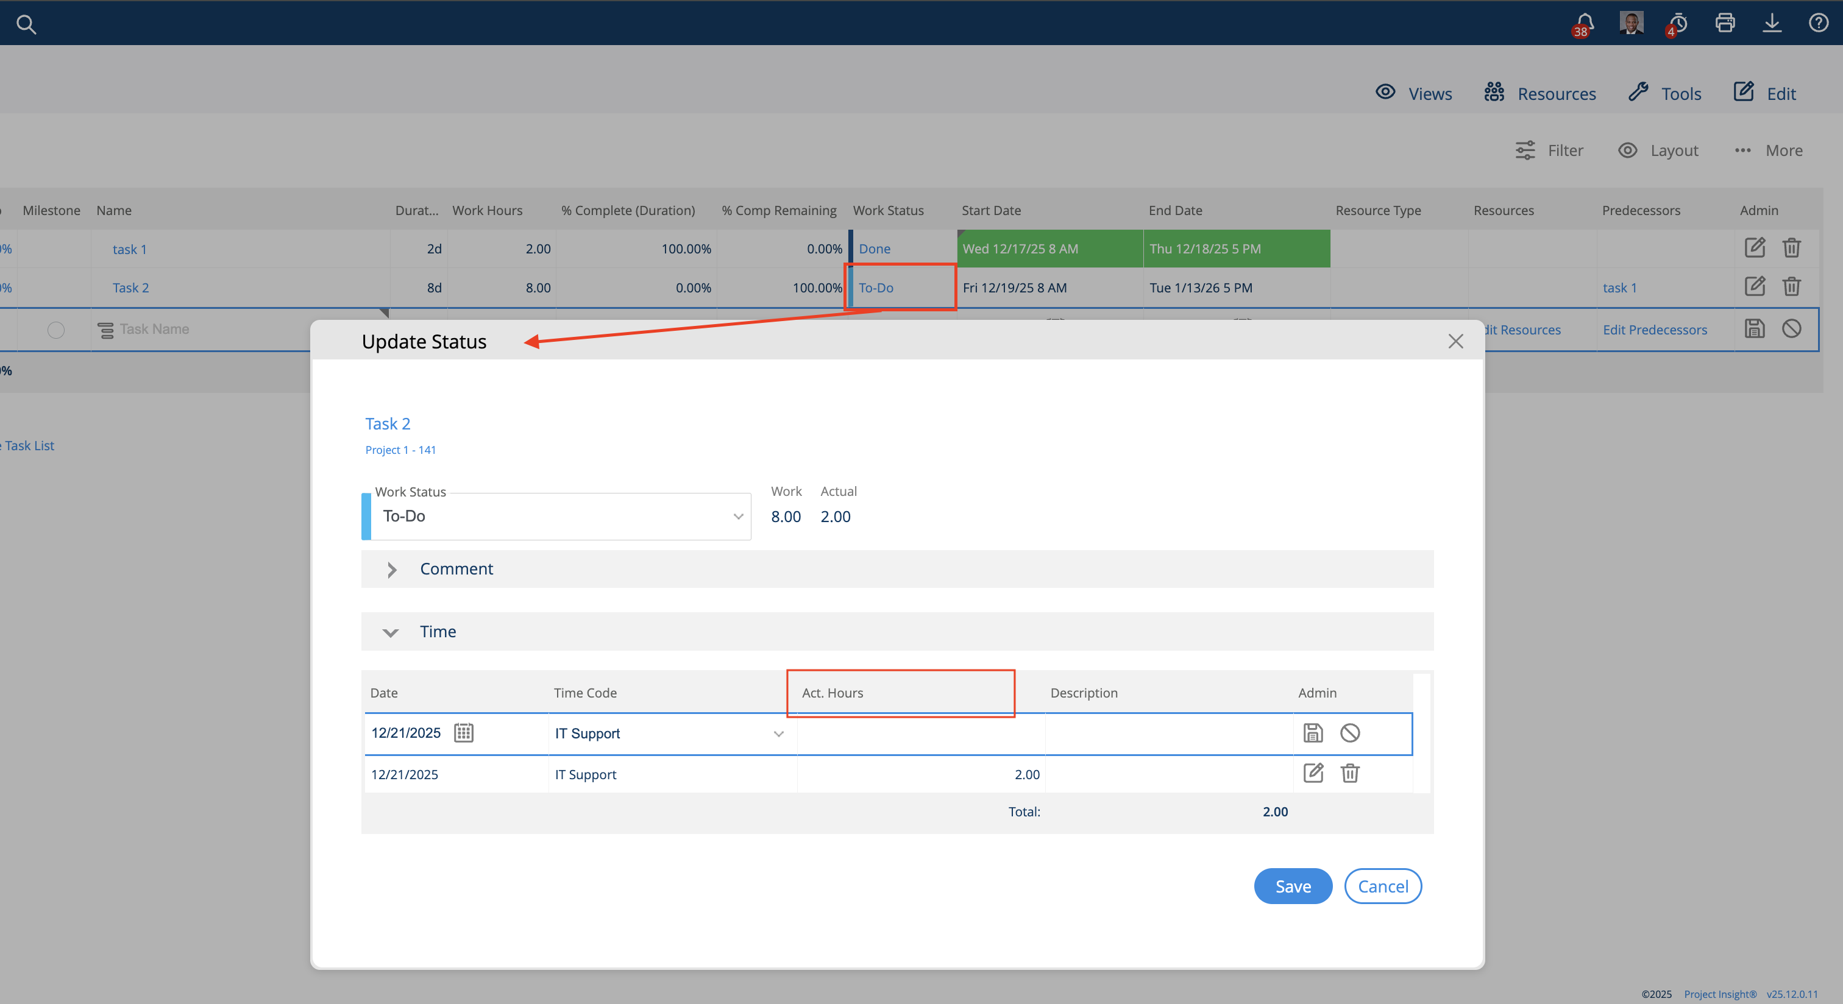
Task: Click the Tue 1/13/26 5 PM end date cell
Action: pos(1237,288)
